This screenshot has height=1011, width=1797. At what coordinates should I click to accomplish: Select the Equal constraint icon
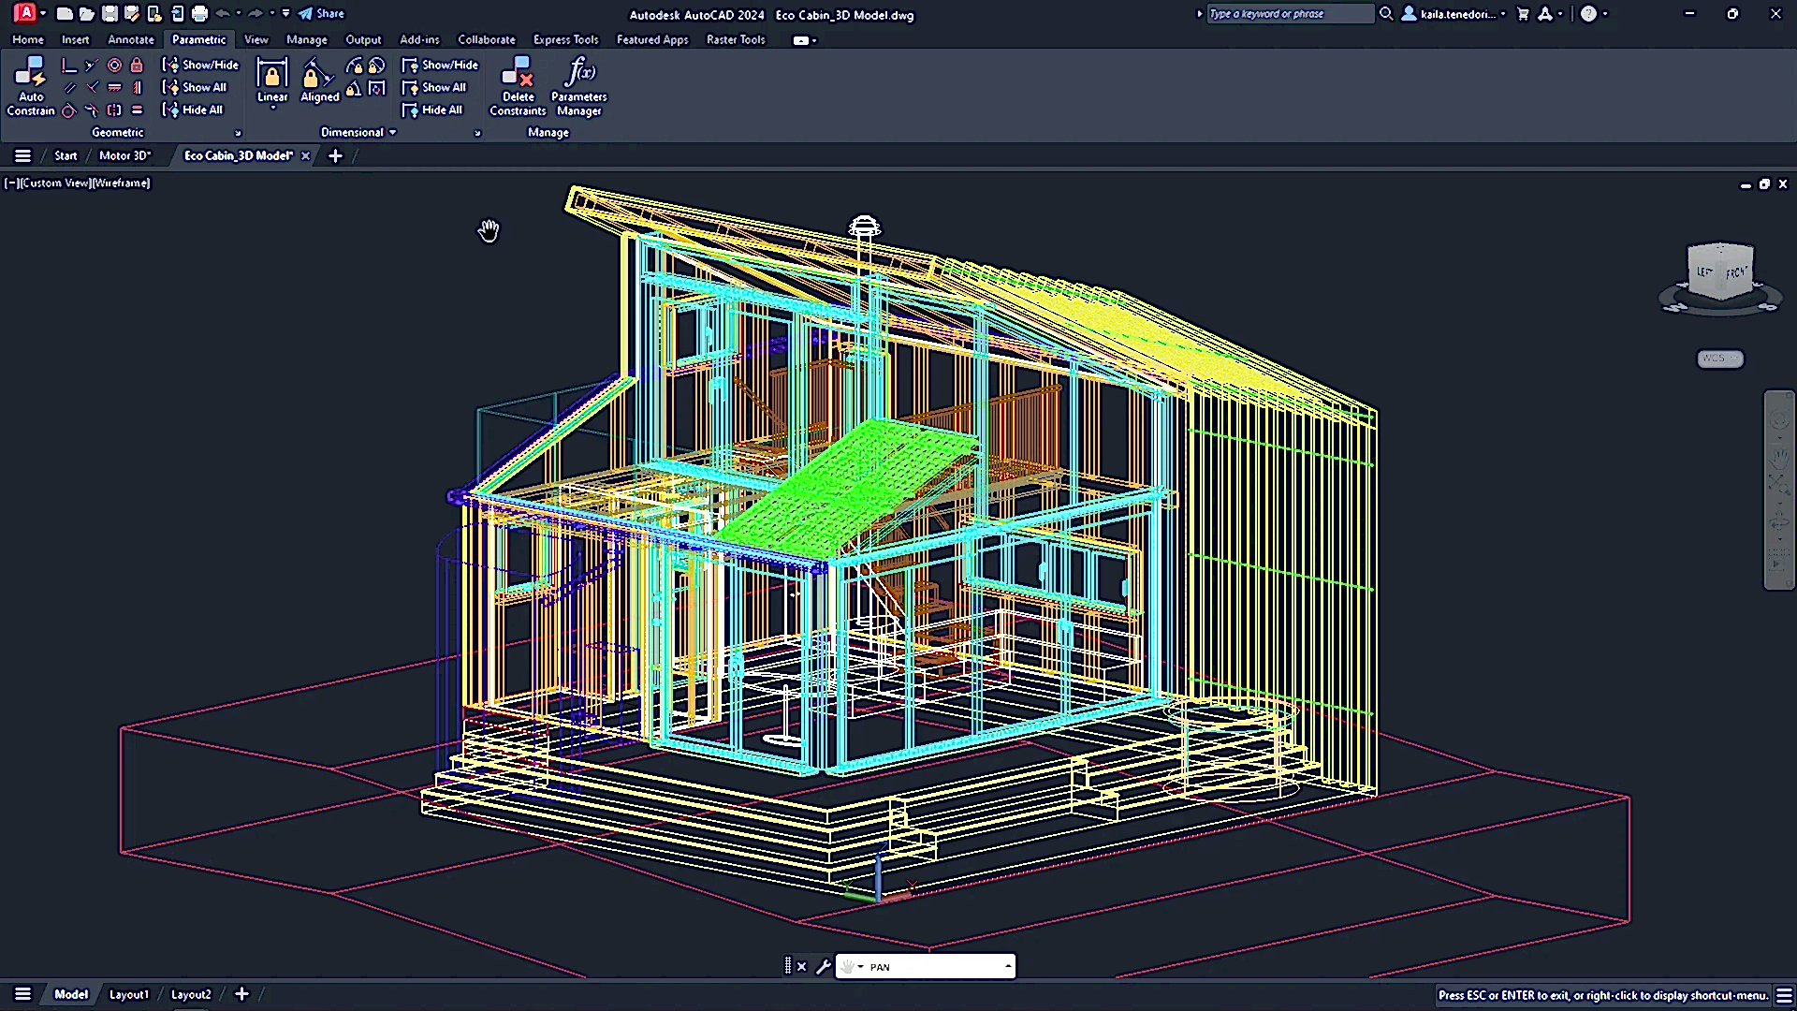click(x=137, y=110)
